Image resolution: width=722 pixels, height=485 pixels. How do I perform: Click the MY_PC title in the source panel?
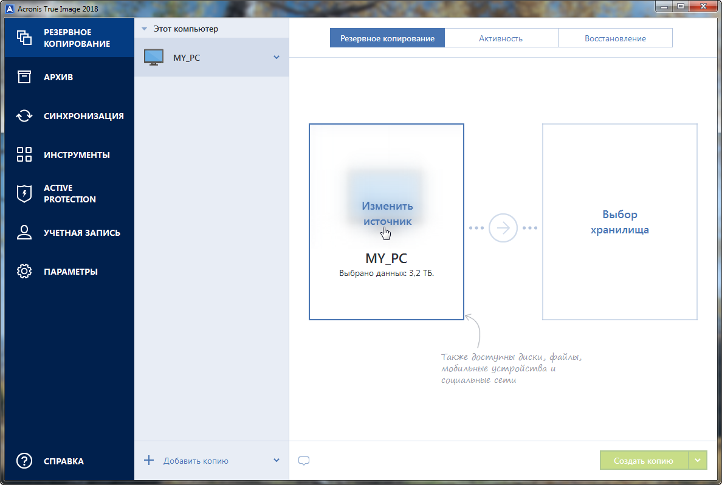coord(387,258)
